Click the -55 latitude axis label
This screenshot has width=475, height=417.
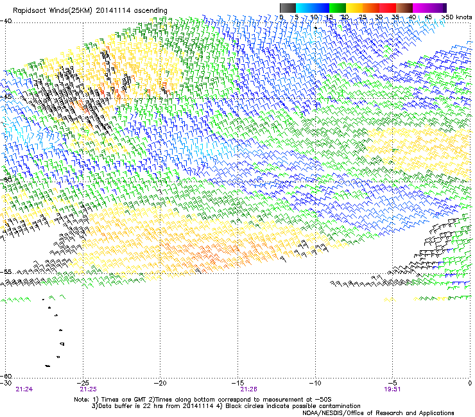pos(6,272)
